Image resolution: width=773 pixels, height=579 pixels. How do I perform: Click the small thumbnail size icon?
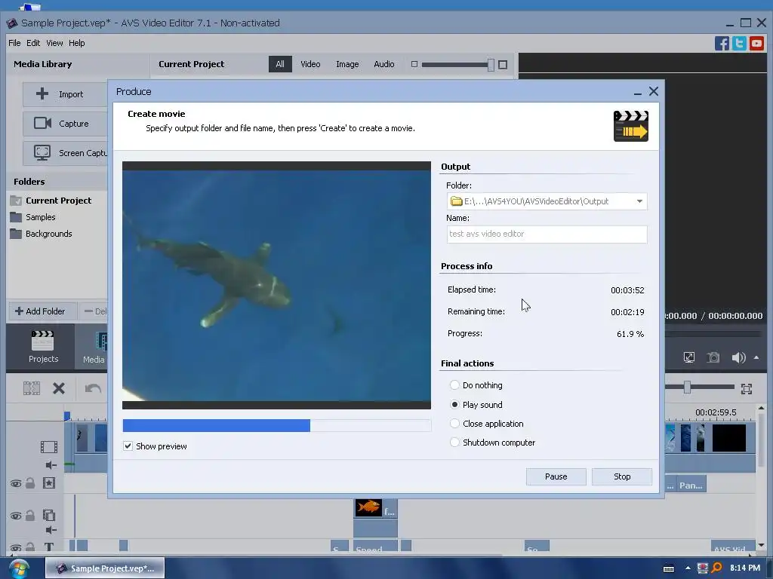(414, 65)
